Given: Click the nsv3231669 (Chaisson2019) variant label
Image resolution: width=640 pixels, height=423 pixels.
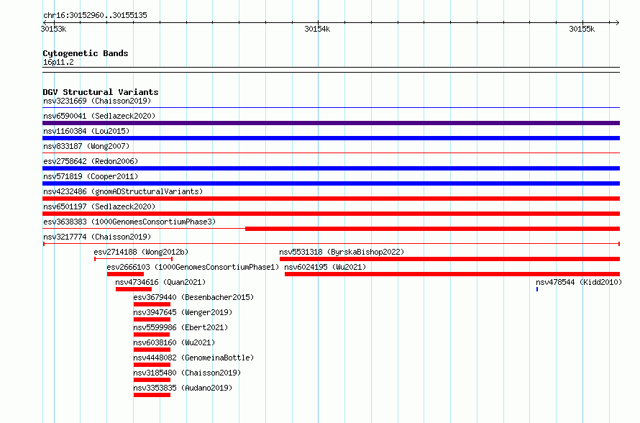Looking at the screenshot, I should (97, 101).
